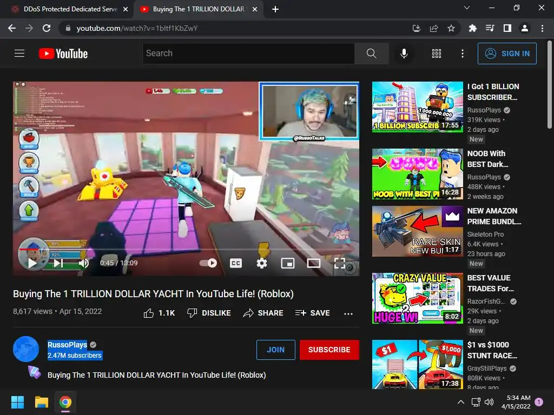Toggle closed captions CC button
The width and height of the screenshot is (554, 415).
click(x=236, y=263)
